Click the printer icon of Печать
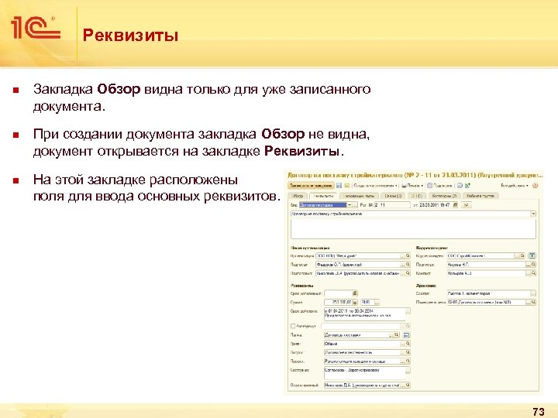 pos(404,186)
